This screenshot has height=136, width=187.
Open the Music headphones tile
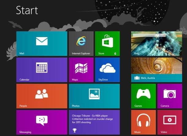[x=143, y=120]
